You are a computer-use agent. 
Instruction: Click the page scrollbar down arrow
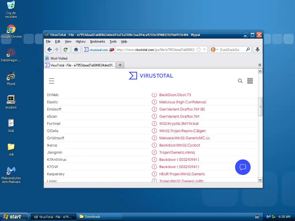[x=260, y=180]
